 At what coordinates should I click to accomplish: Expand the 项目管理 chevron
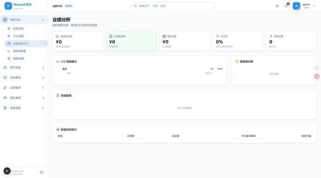point(43,78)
